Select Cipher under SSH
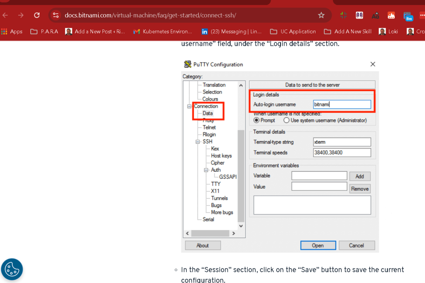425x283 pixels. tap(217, 163)
